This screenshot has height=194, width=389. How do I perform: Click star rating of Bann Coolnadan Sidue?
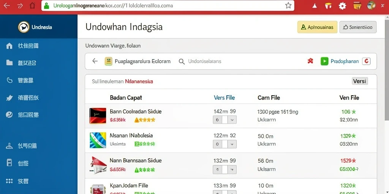[145, 120]
